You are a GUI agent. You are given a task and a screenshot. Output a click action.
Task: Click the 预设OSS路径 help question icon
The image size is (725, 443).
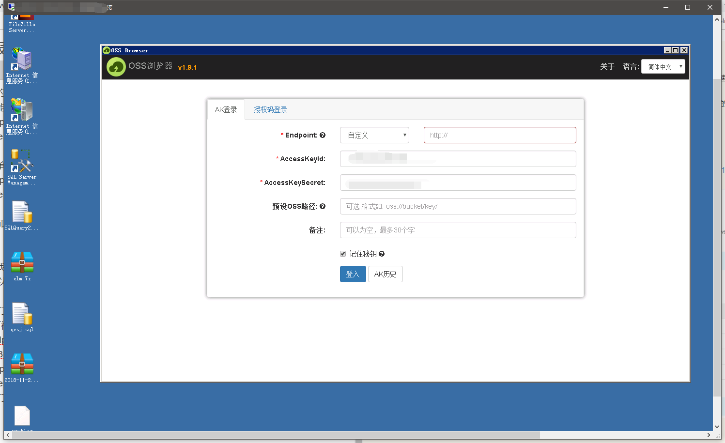323,206
